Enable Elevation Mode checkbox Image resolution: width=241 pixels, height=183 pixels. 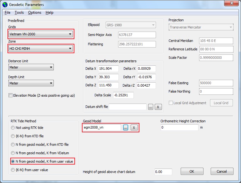coord(10,95)
